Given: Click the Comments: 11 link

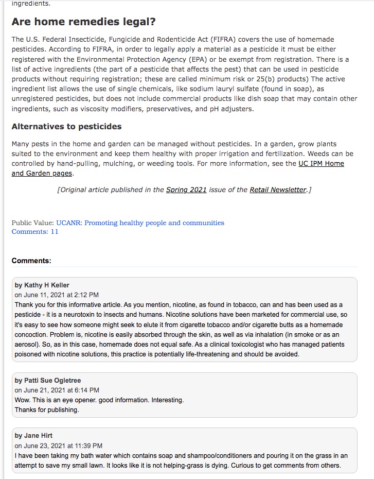Looking at the screenshot, I should click(35, 232).
